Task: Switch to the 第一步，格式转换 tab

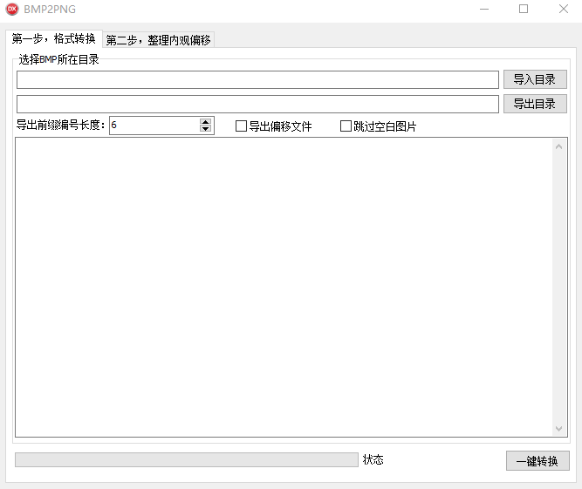Action: coord(53,39)
